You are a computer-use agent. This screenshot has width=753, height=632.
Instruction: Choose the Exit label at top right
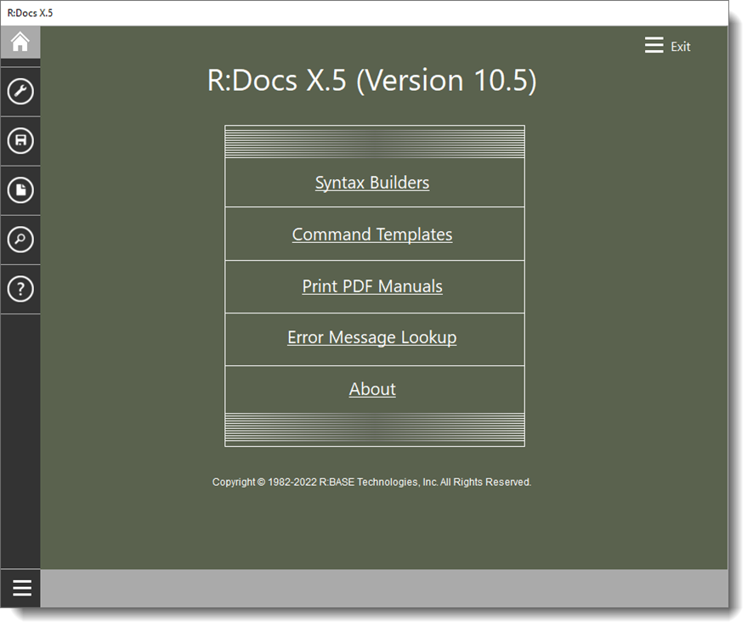coord(681,47)
